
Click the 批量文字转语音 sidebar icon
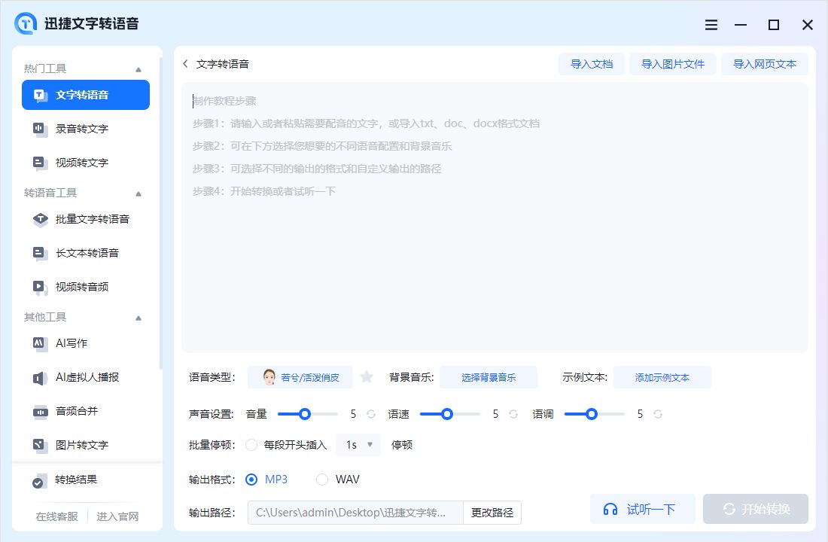40,219
